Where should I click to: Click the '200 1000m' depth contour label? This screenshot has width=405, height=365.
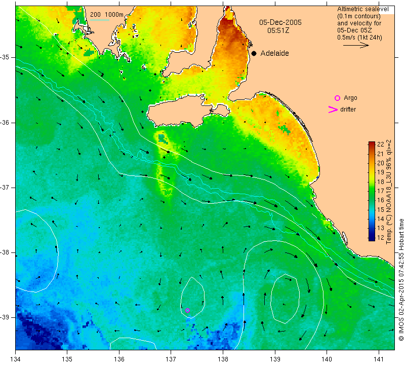click(107, 15)
